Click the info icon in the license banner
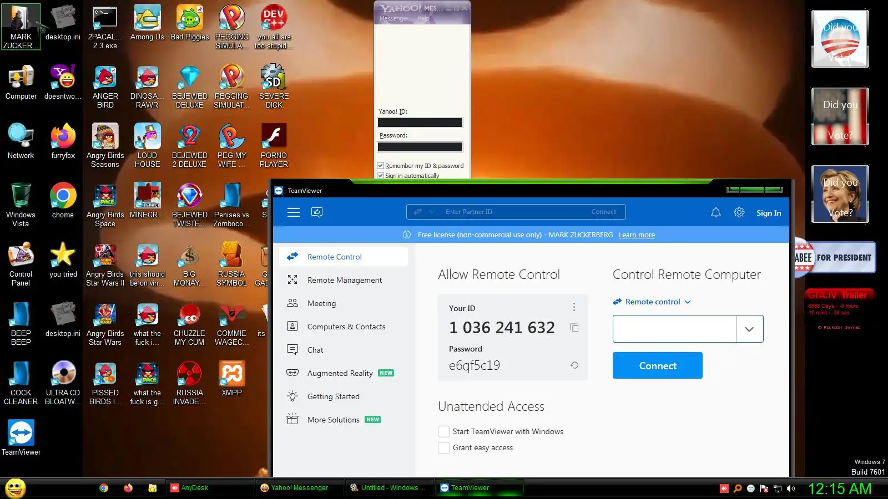Screen dimensions: 888x499 (407, 235)
